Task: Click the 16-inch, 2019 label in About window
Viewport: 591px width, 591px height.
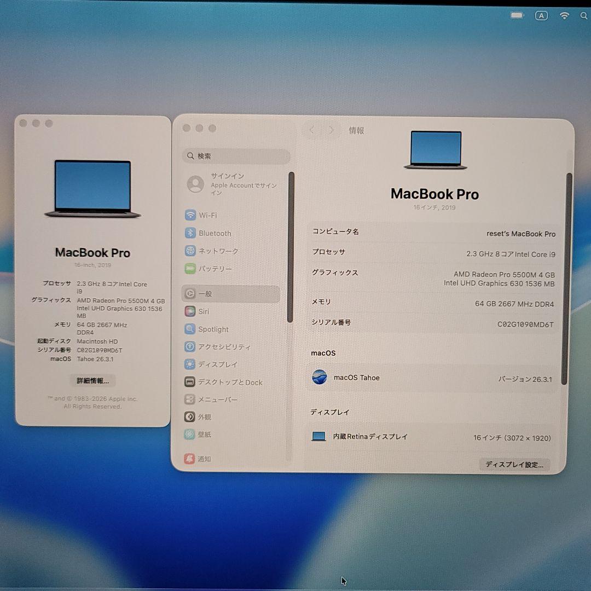Action: tap(92, 265)
